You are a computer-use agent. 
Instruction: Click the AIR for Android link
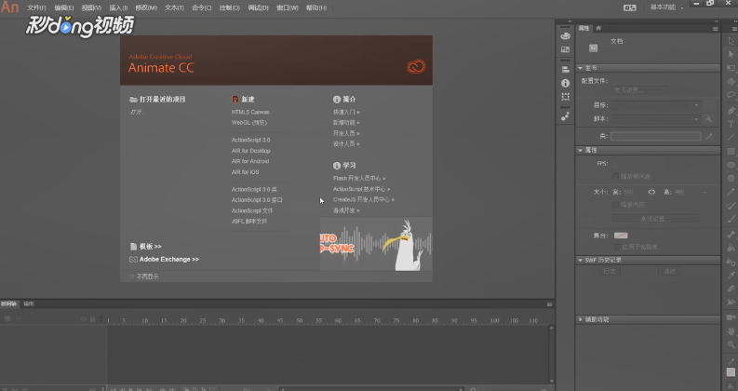(x=250, y=161)
